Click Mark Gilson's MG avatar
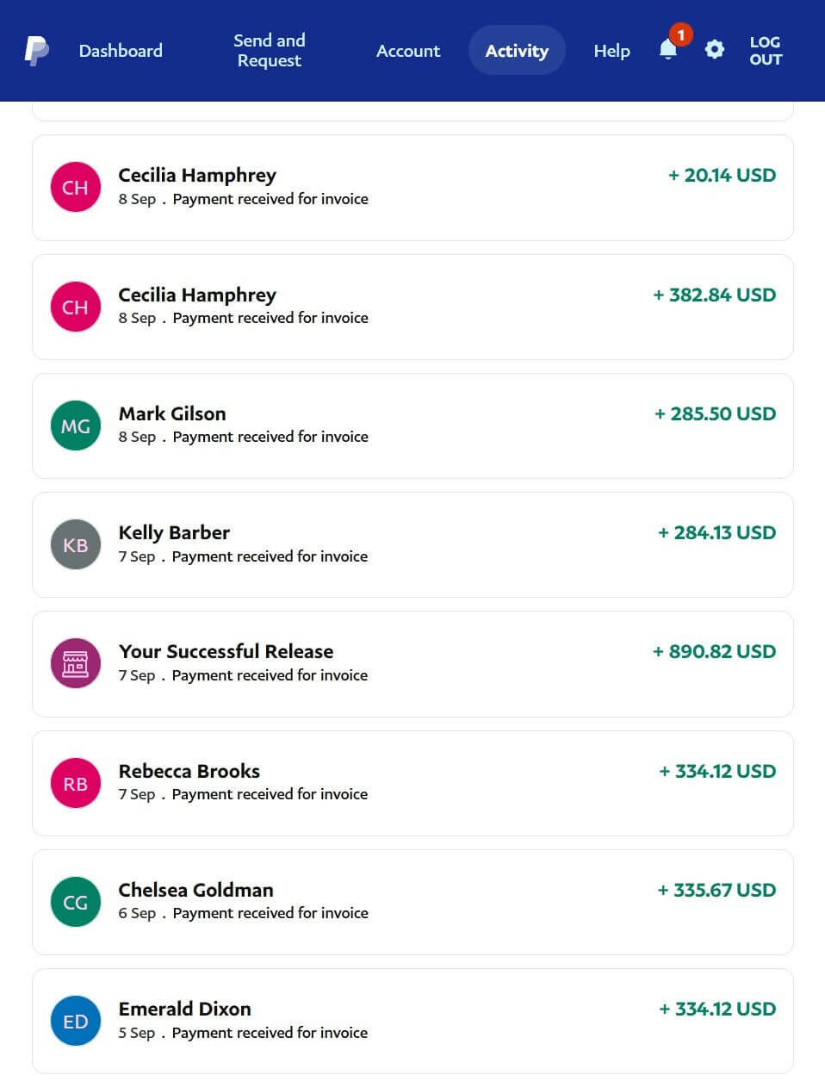Image resolution: width=825 pixels, height=1081 pixels. point(76,426)
